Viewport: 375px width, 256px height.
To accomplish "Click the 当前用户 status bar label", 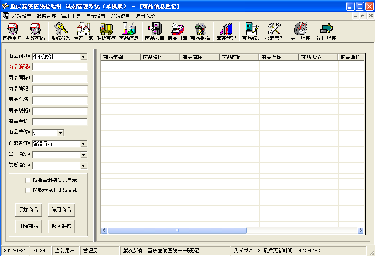I will point(65,251).
